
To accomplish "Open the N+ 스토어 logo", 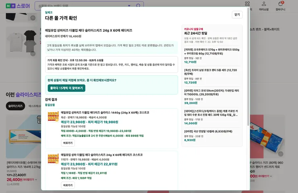I will click(x=18, y=6).
